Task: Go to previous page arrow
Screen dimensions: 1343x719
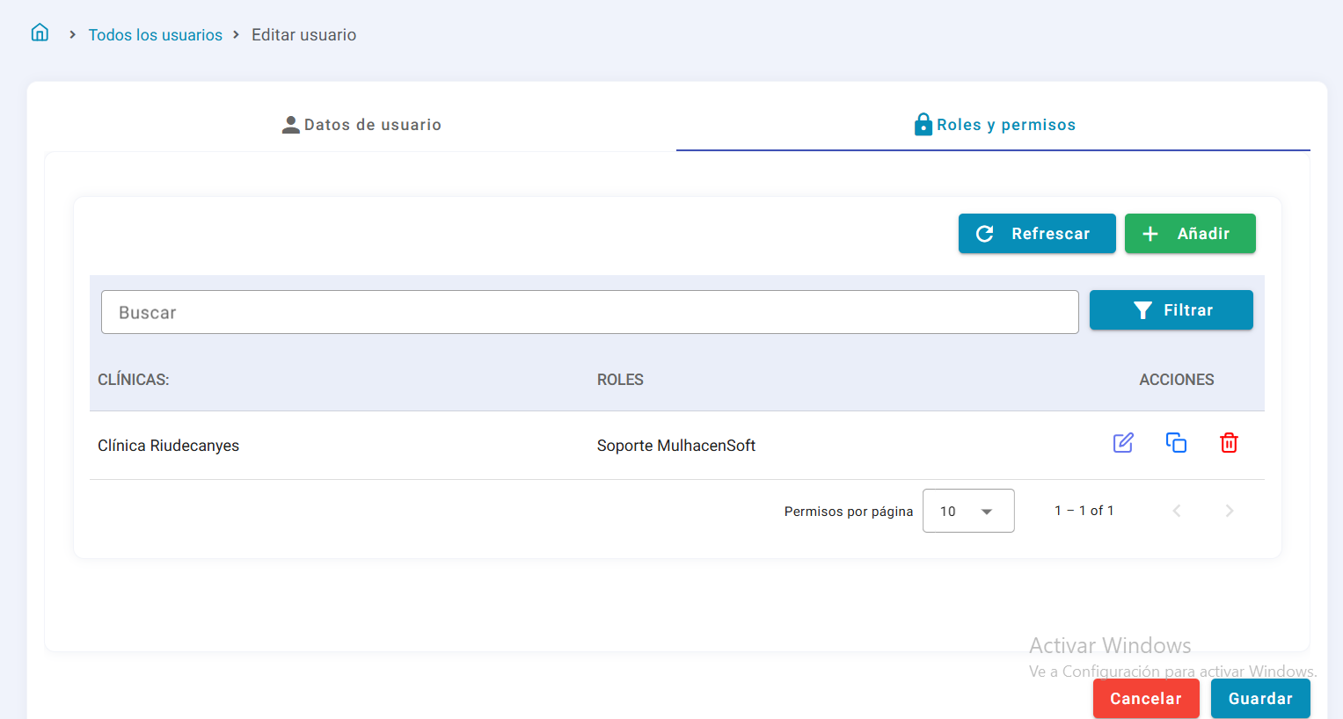Action: pos(1177,511)
